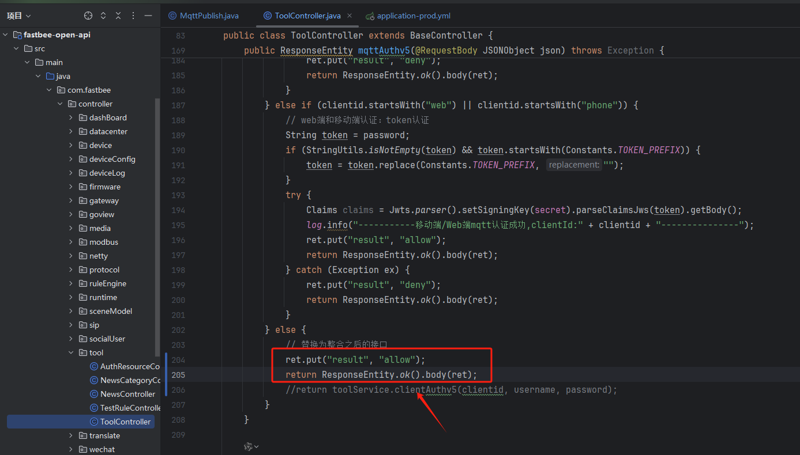
Task: Collapse the controller package chevron
Action: point(61,104)
